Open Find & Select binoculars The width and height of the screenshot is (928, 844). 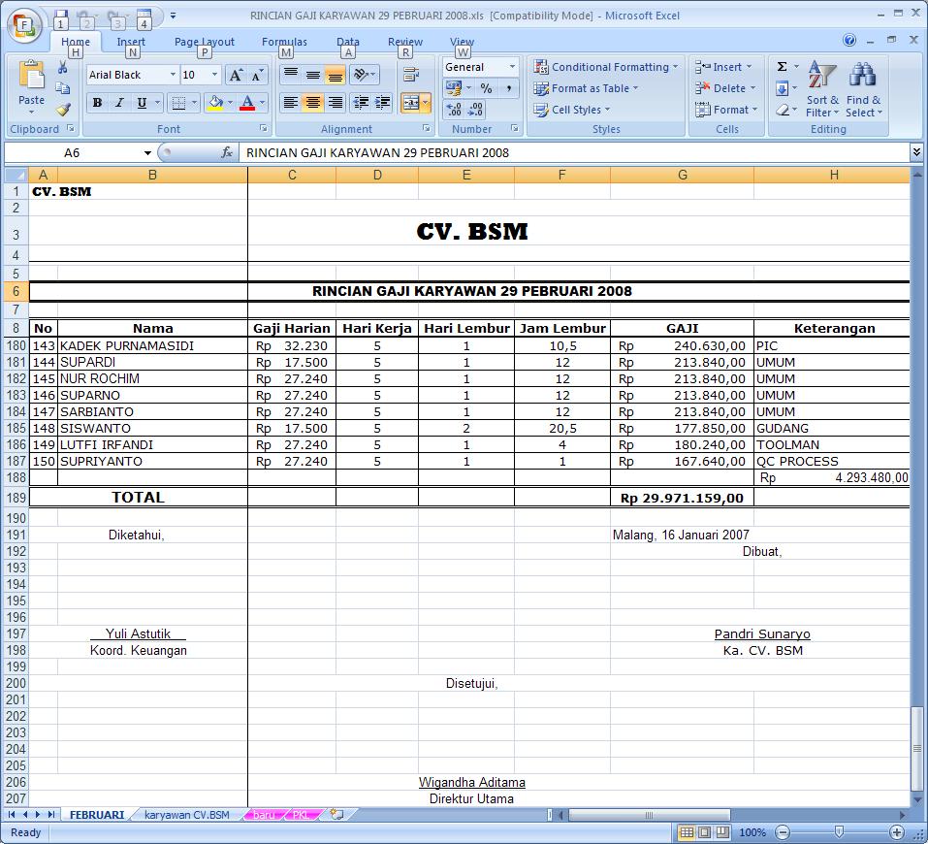pyautogui.click(x=863, y=89)
